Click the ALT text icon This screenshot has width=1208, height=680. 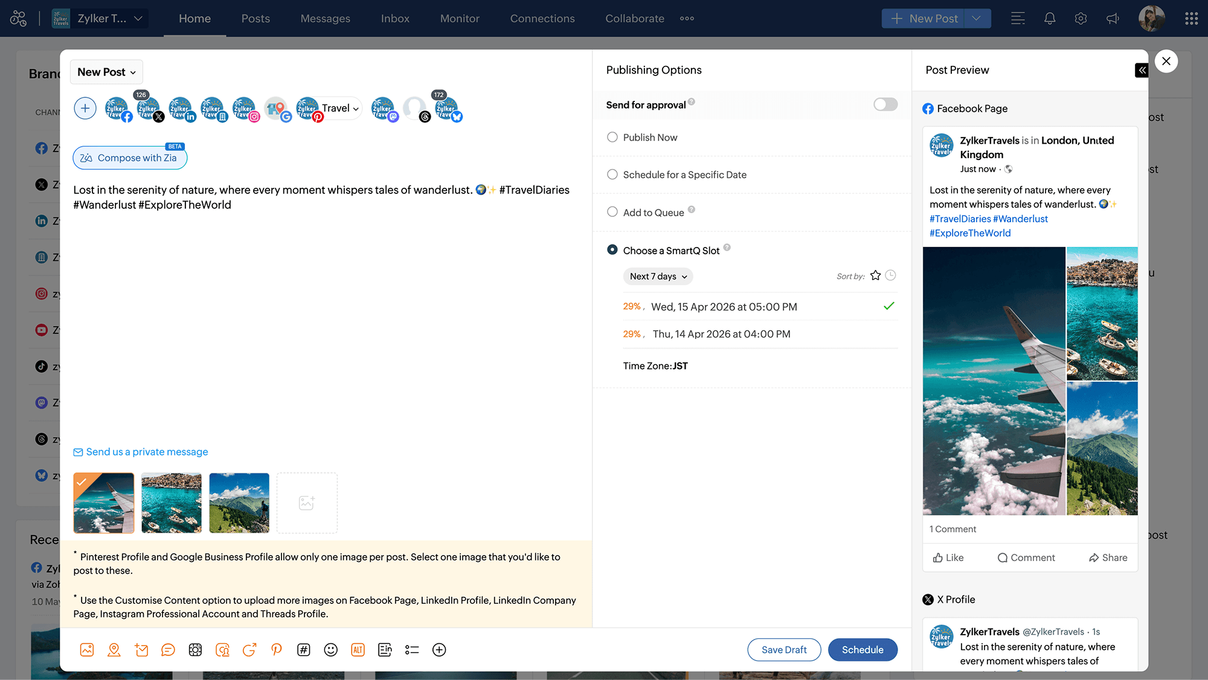[358, 650]
